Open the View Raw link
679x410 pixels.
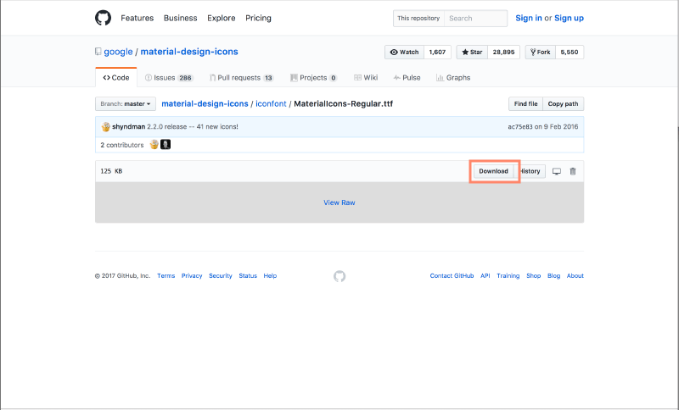(x=339, y=202)
